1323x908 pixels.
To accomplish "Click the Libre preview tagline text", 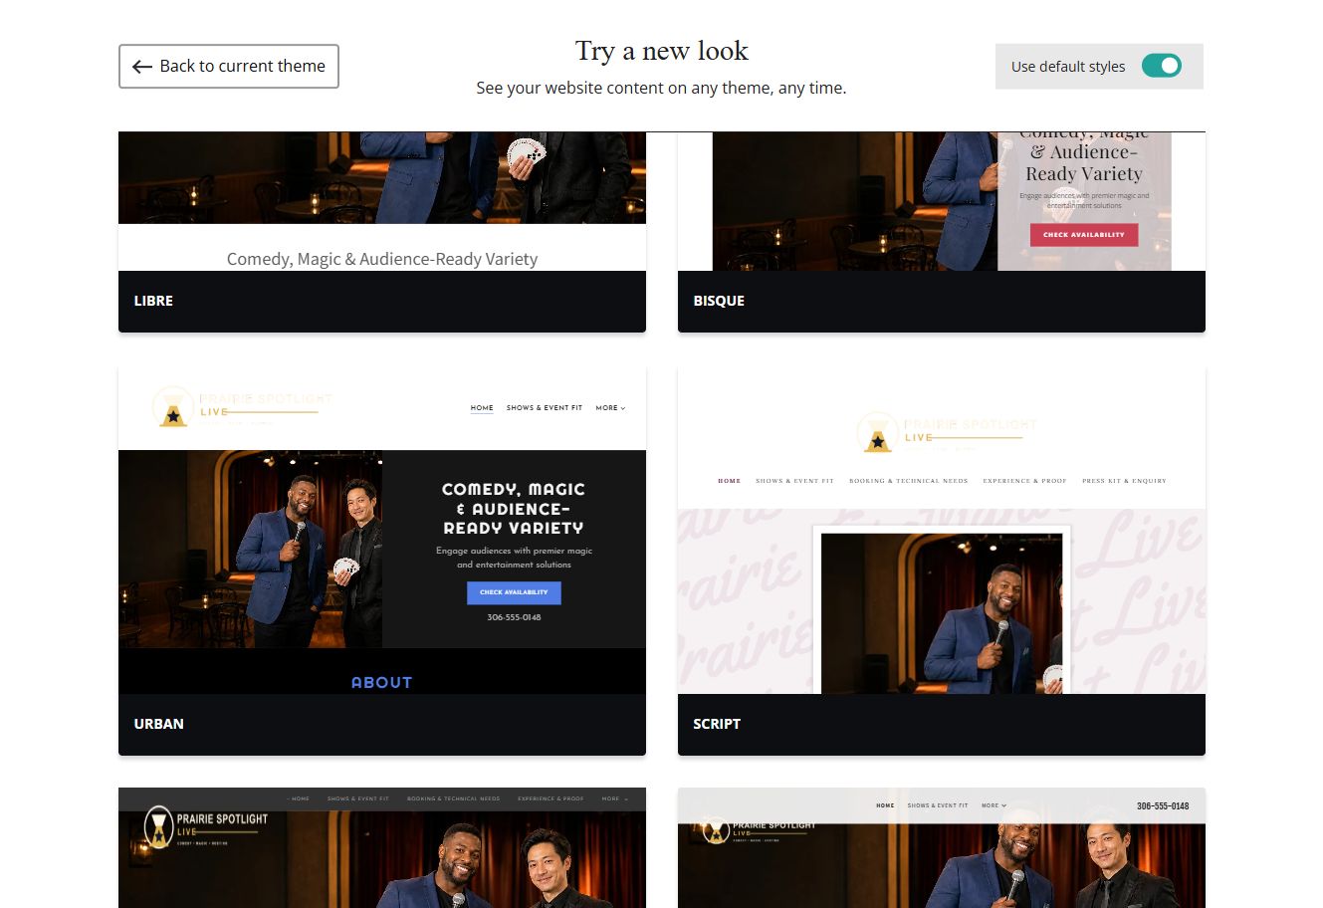I will click(x=382, y=259).
